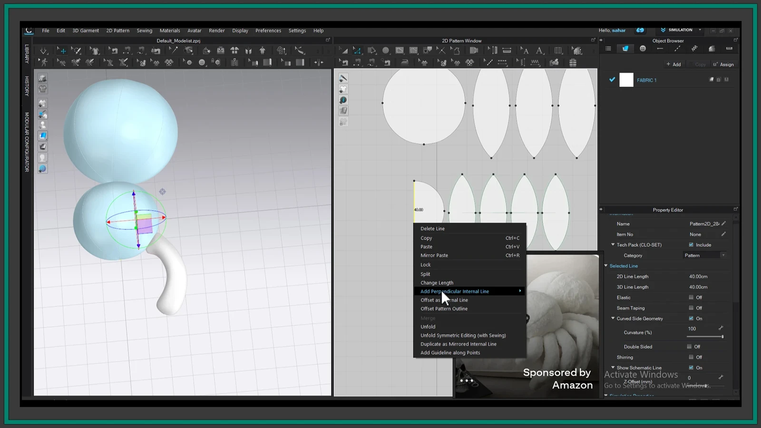Select the Ellipse pattern tool in 2D toolbar

pos(386,50)
